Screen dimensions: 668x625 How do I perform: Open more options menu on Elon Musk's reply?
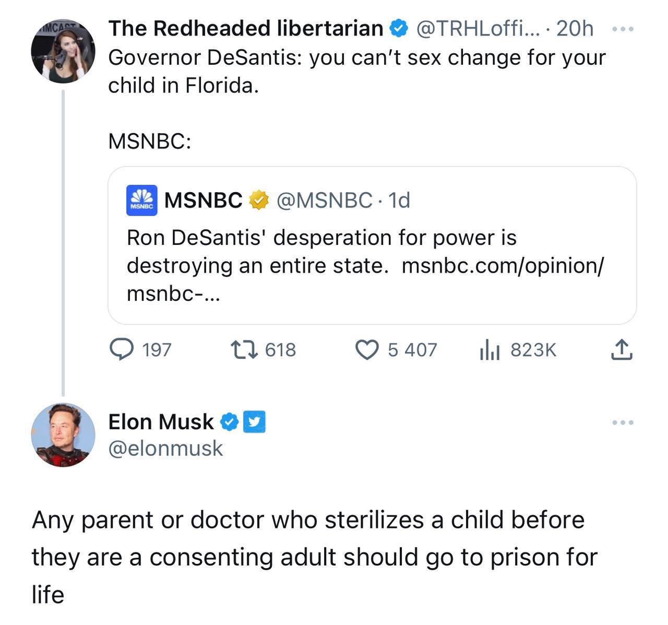click(x=623, y=422)
